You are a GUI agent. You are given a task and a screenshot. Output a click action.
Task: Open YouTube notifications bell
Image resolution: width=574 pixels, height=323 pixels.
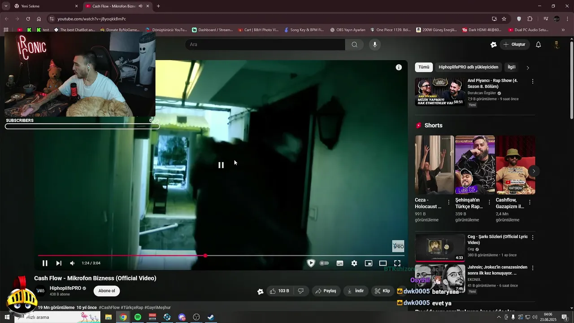pyautogui.click(x=539, y=44)
